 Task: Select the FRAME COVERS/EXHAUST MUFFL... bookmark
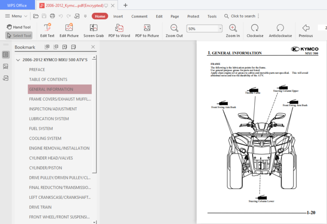pos(60,99)
